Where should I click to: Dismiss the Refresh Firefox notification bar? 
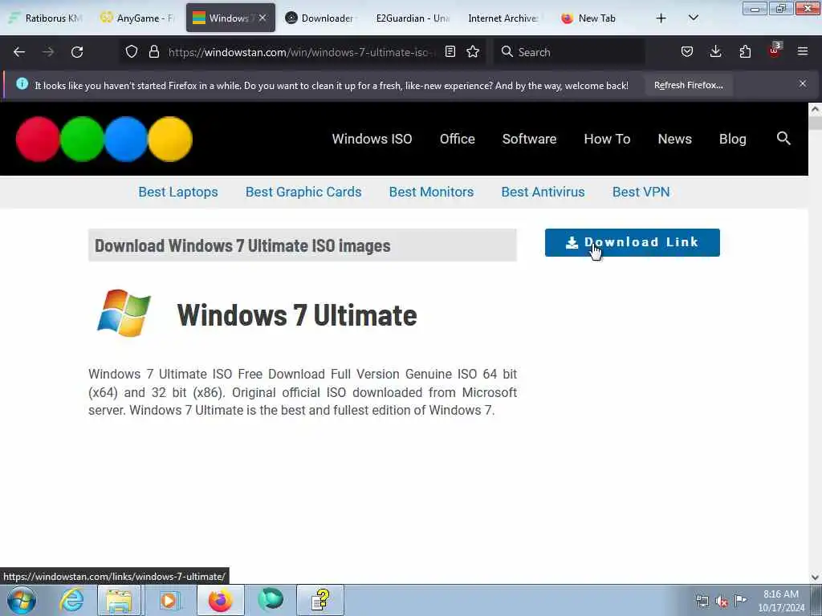(x=803, y=83)
